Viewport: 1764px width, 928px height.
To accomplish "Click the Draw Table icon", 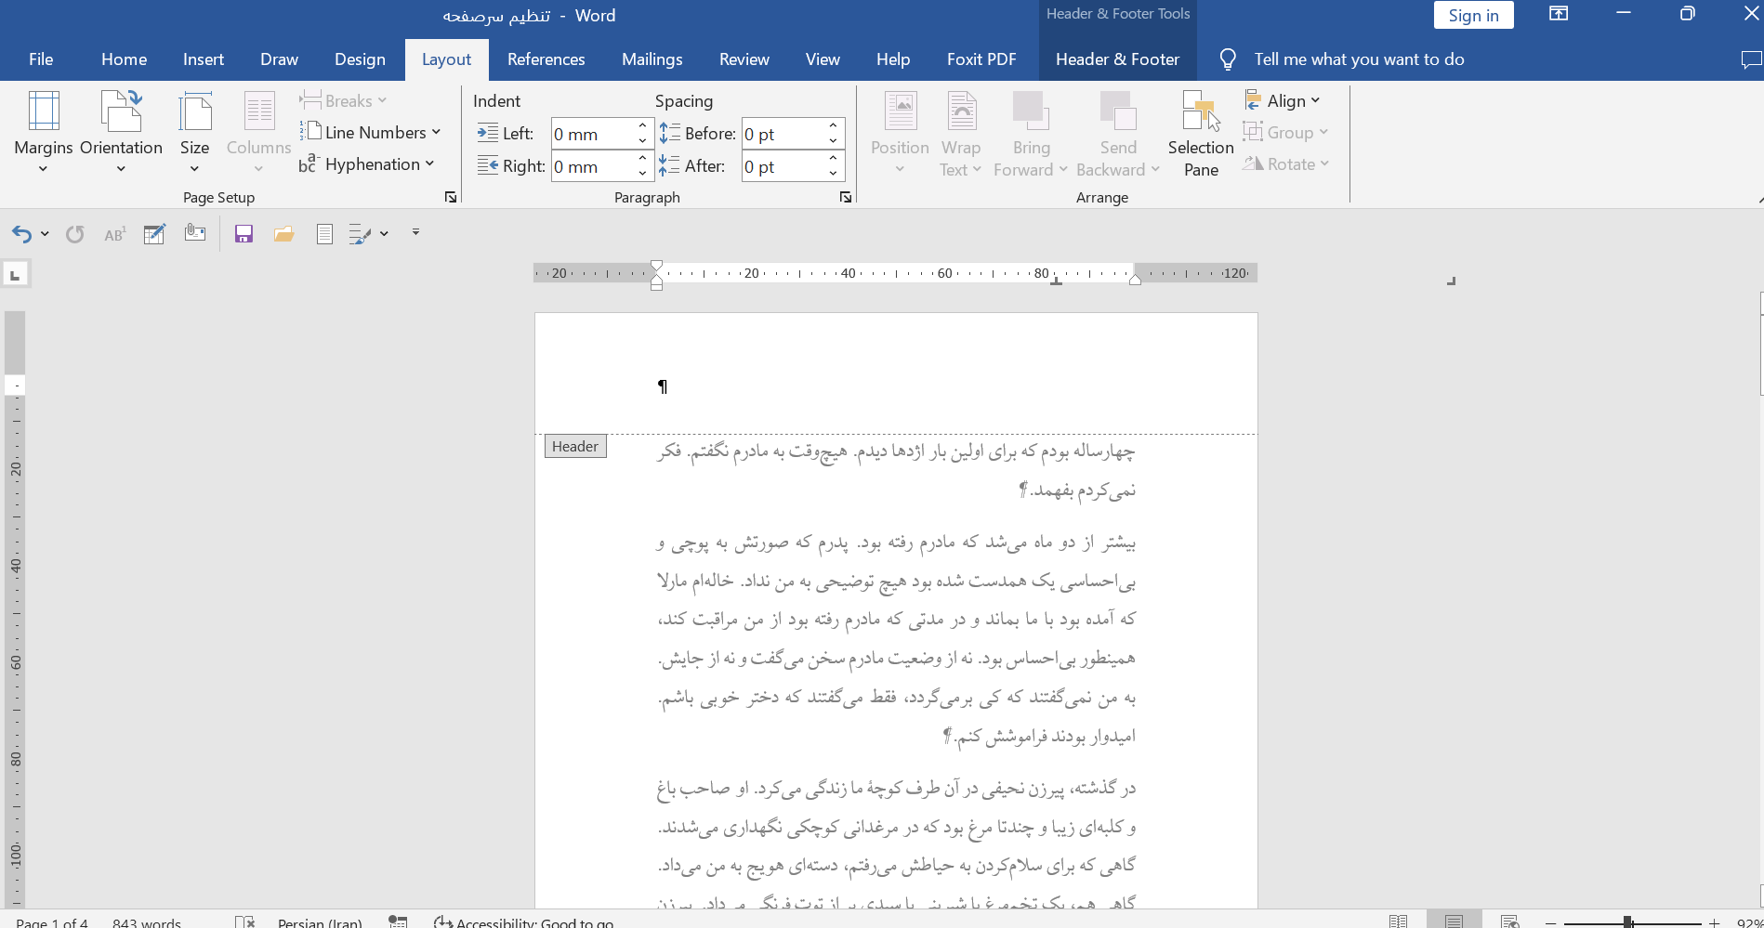I will point(154,234).
